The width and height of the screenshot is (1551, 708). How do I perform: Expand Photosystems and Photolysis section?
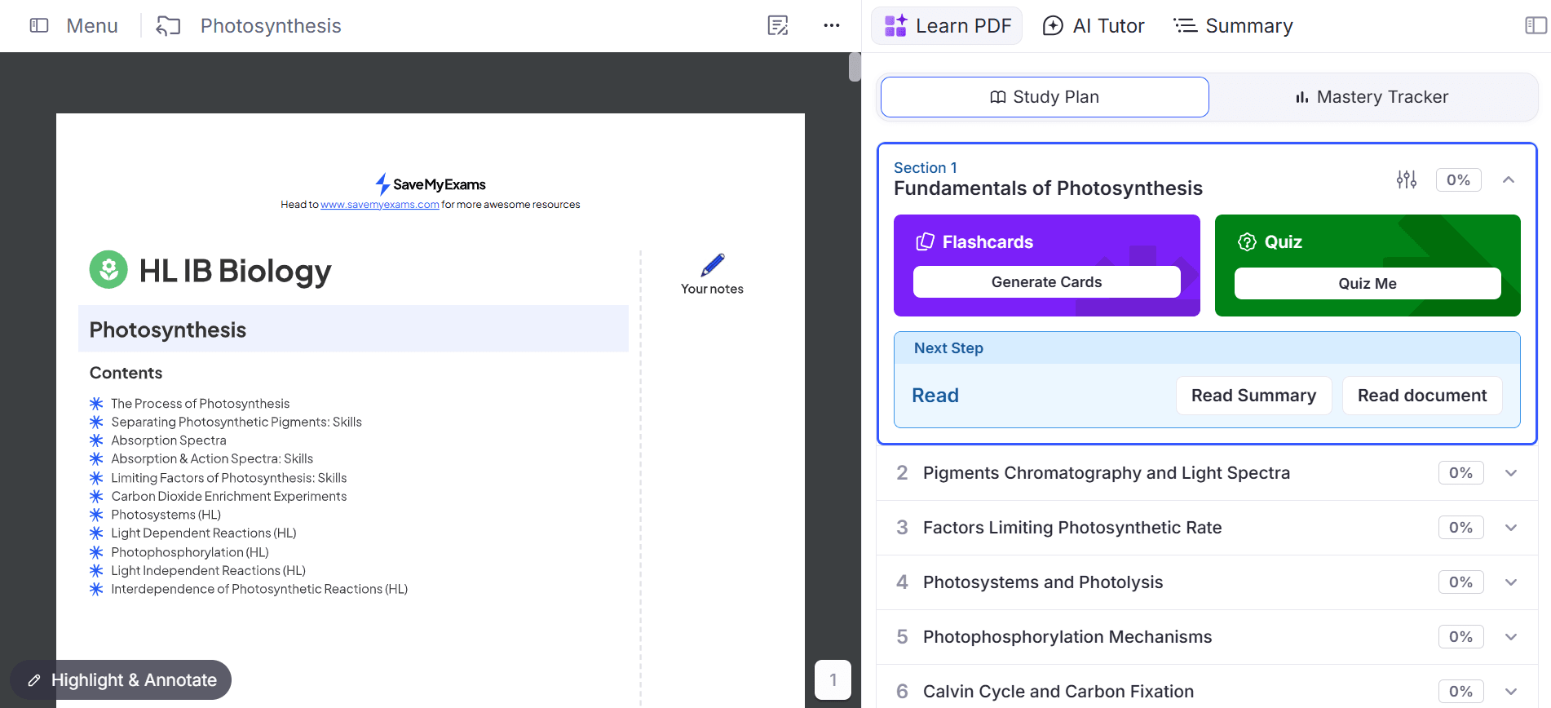point(1511,582)
